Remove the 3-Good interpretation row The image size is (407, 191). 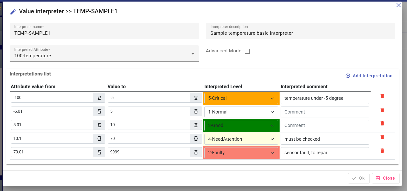point(382,123)
